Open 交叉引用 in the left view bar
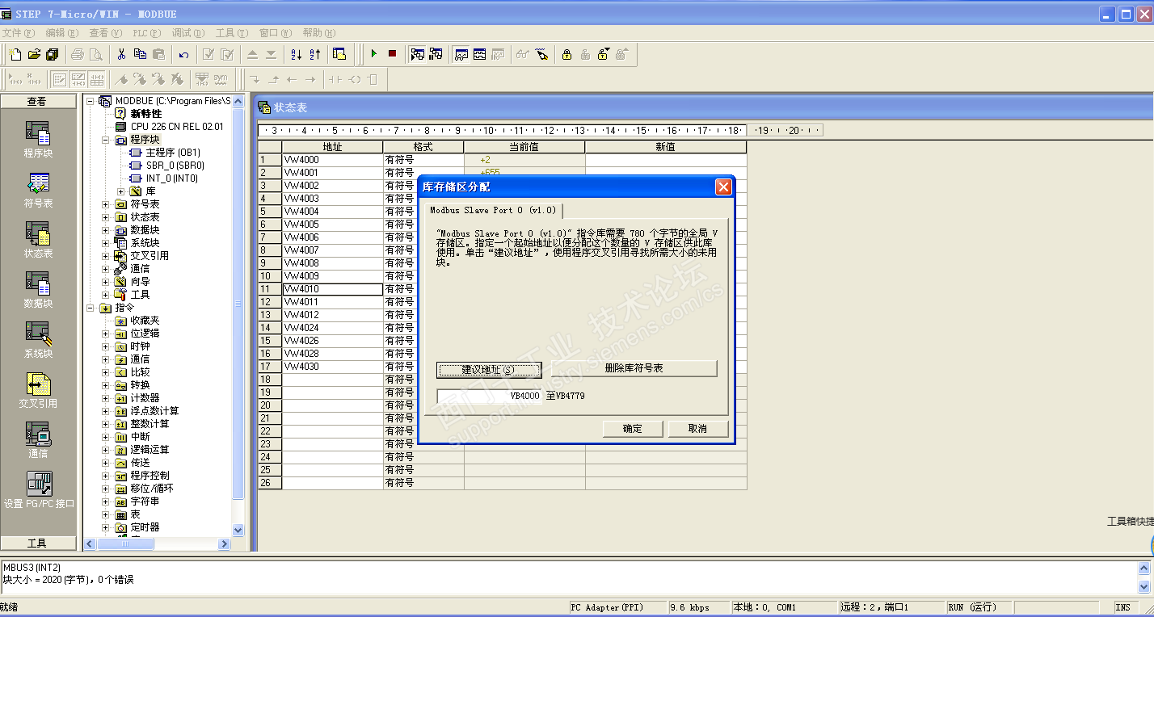This screenshot has width=1154, height=705. 38,389
